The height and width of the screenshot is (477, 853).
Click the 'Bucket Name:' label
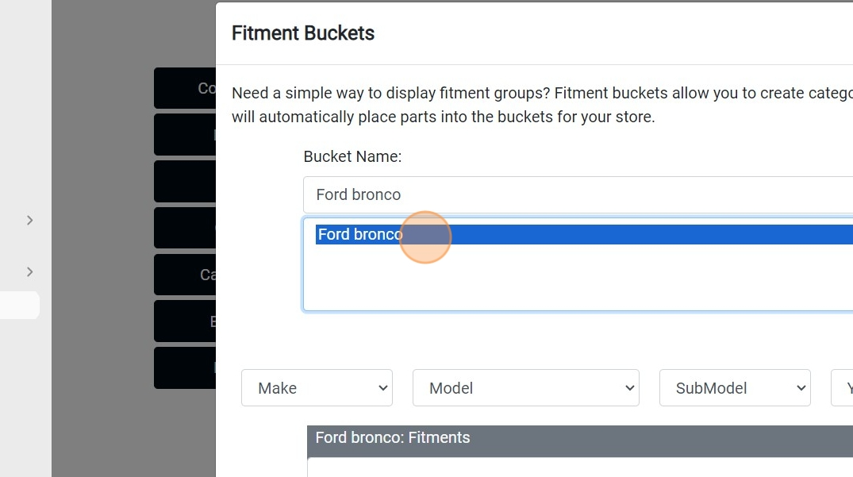[x=352, y=156]
